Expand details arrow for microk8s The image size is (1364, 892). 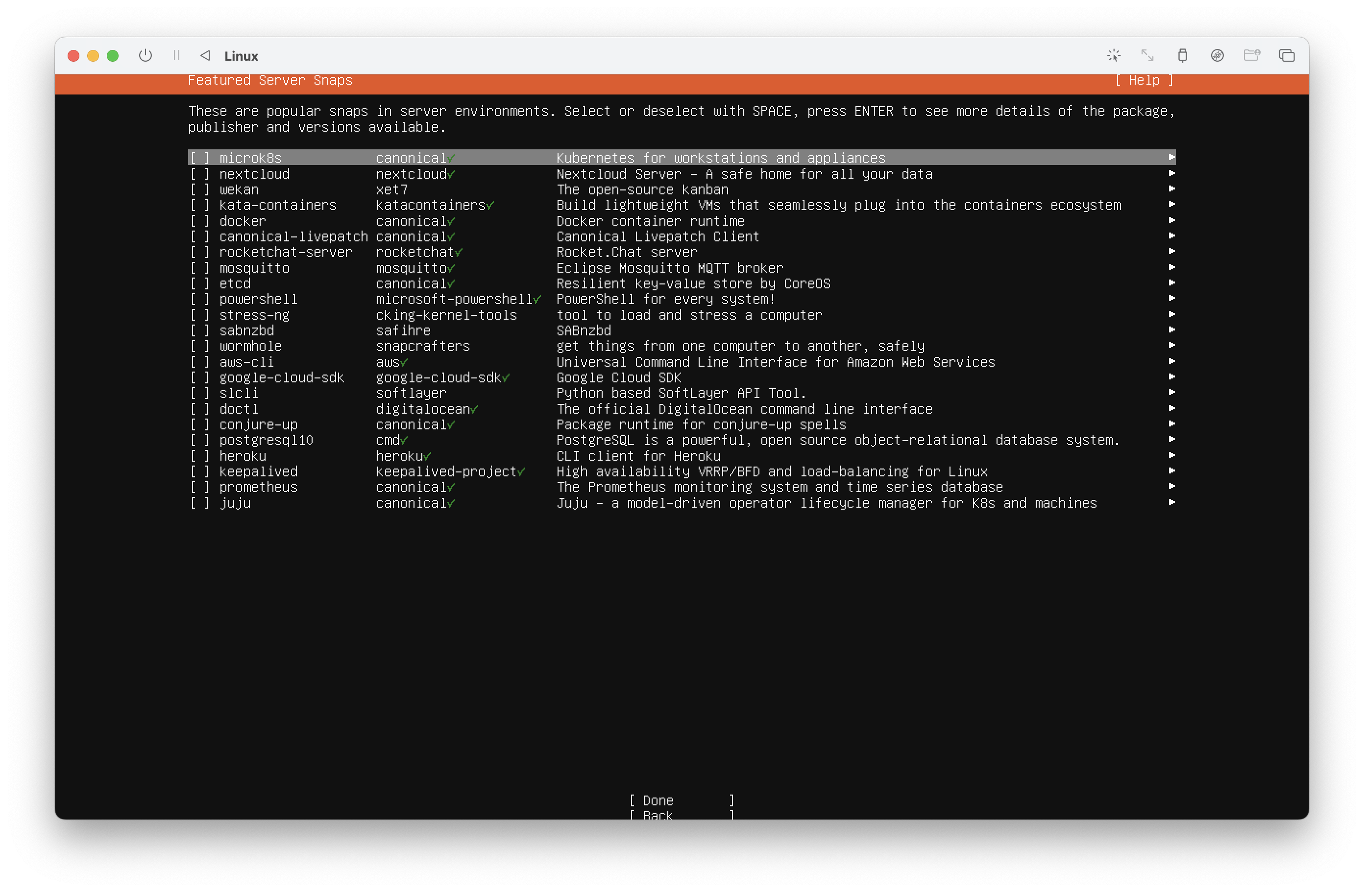1171,158
